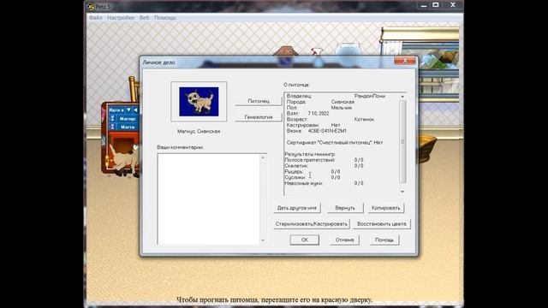
Task: Click the Пол: Мальчик line
Action: pyautogui.click(x=319, y=108)
